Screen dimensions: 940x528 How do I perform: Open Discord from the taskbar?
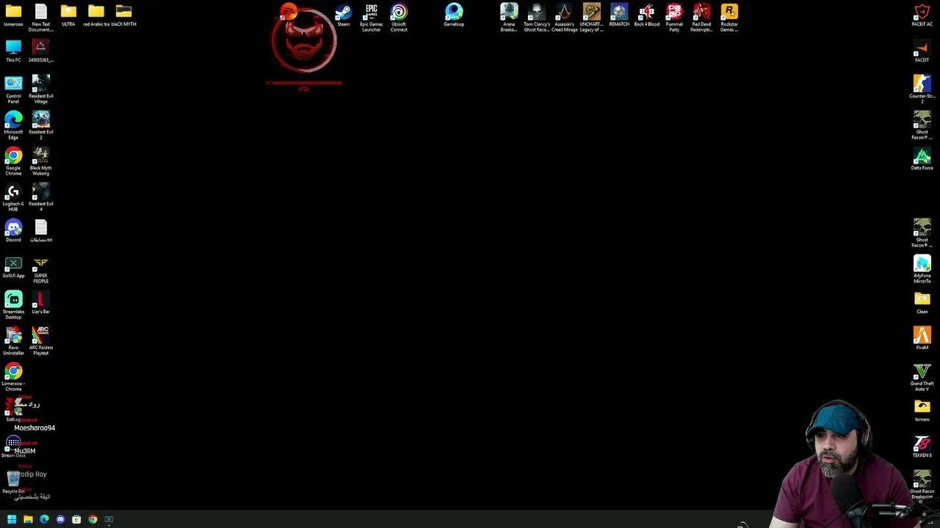click(60, 519)
